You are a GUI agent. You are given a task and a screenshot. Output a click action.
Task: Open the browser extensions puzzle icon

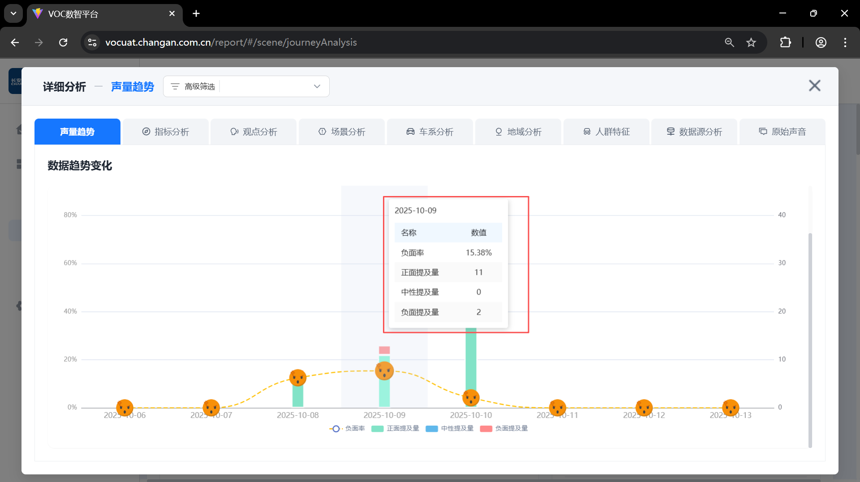click(x=785, y=43)
